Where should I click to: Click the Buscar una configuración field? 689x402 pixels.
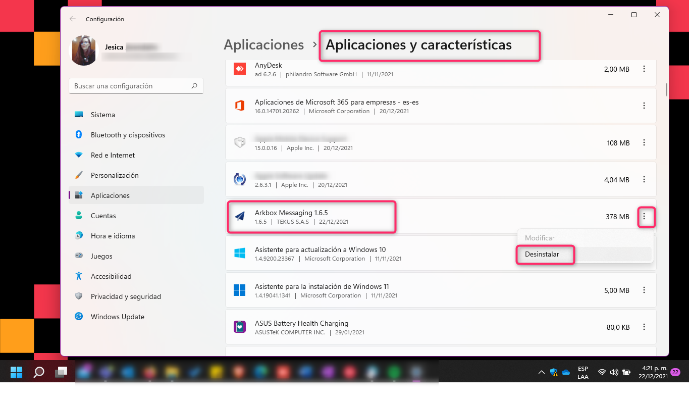(x=130, y=86)
